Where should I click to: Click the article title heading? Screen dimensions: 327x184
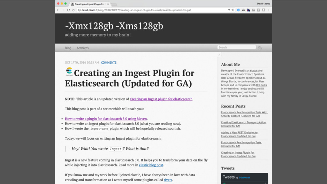[130, 78]
